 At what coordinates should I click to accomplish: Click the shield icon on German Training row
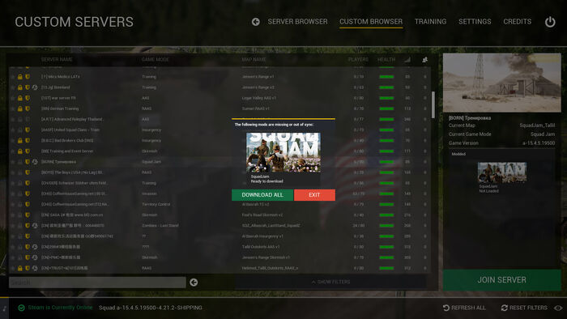[x=28, y=108]
